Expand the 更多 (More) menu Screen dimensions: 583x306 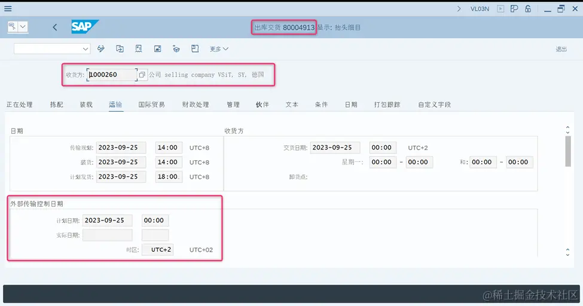(219, 48)
